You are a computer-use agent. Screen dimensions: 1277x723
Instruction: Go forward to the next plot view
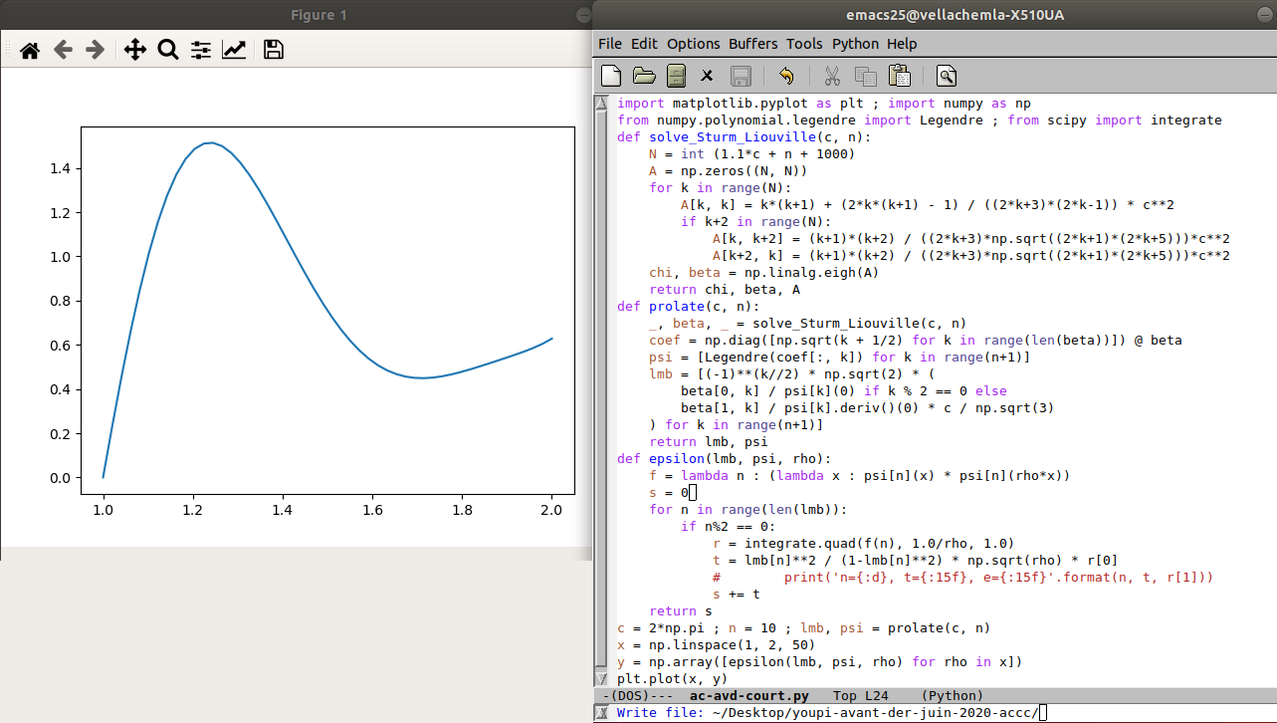coord(95,50)
